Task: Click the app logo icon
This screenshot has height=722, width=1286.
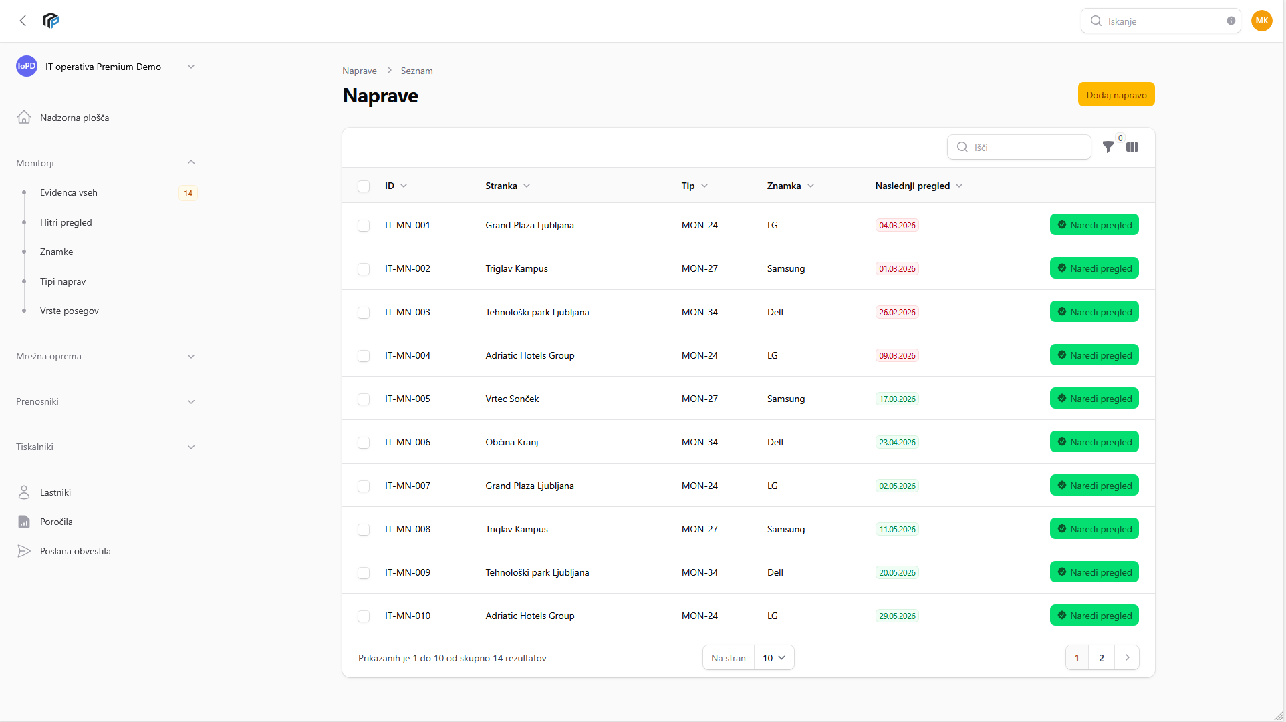Action: coord(51,21)
